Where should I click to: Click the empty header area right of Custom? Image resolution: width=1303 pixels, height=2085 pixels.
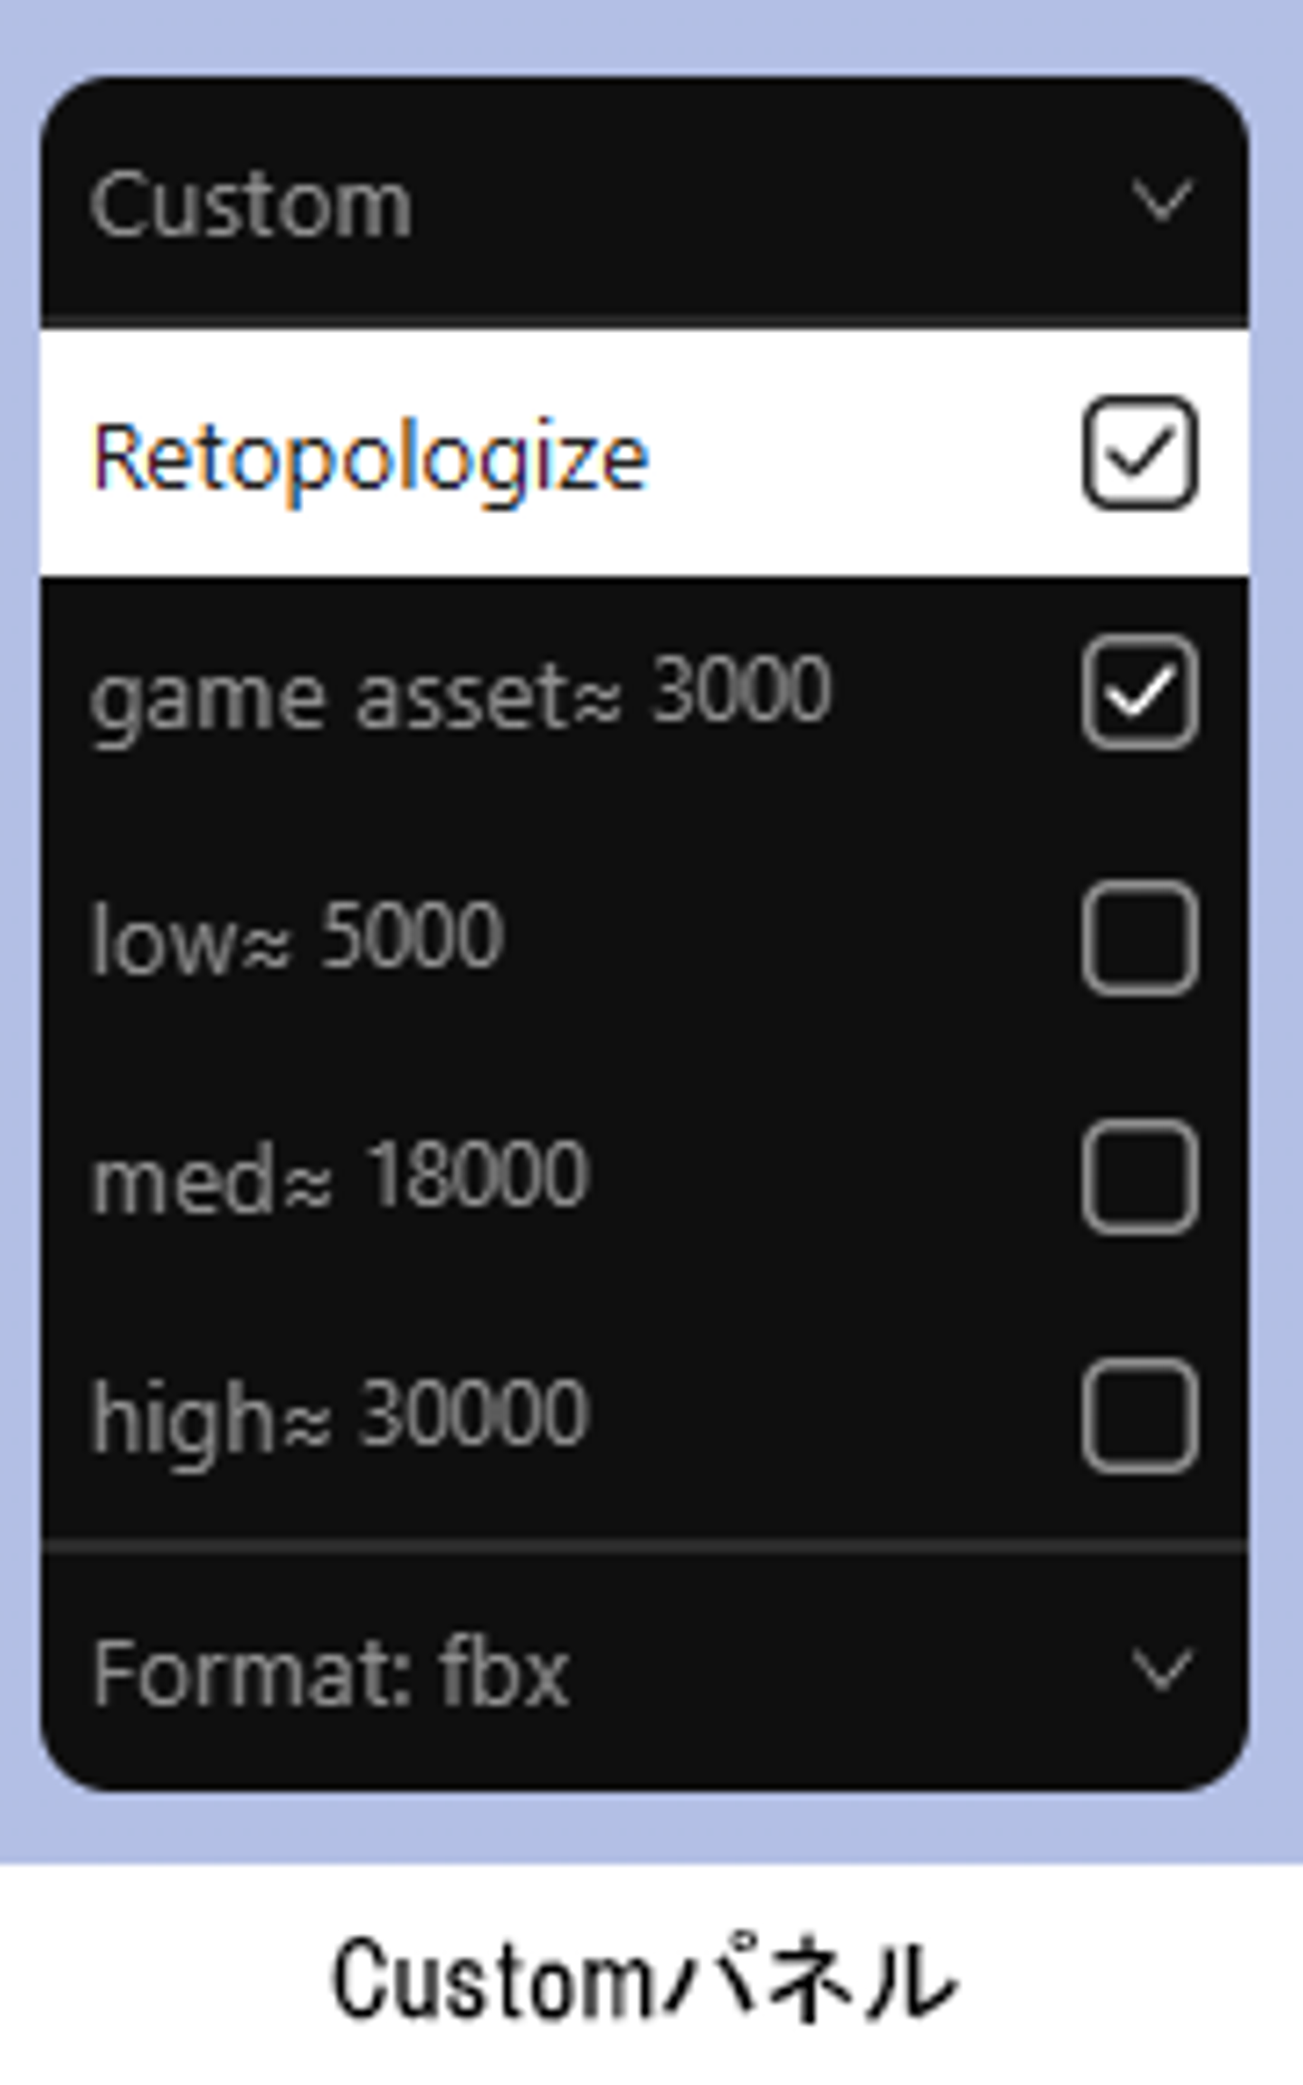[769, 203]
